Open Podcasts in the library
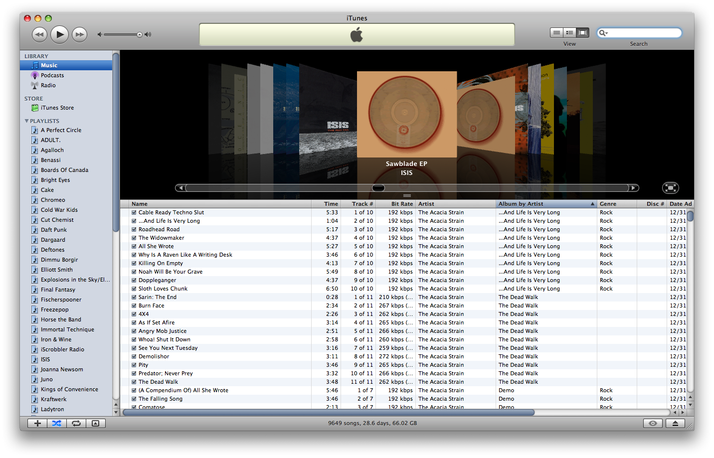Screen dimensions: 714x458 (x=66, y=75)
